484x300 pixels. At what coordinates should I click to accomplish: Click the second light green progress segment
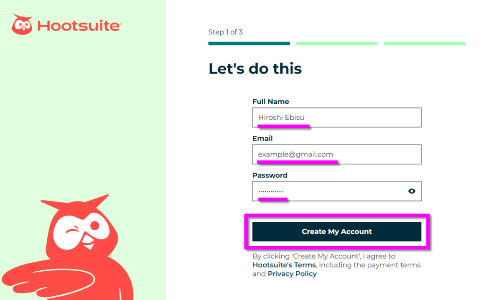pyautogui.click(x=337, y=43)
